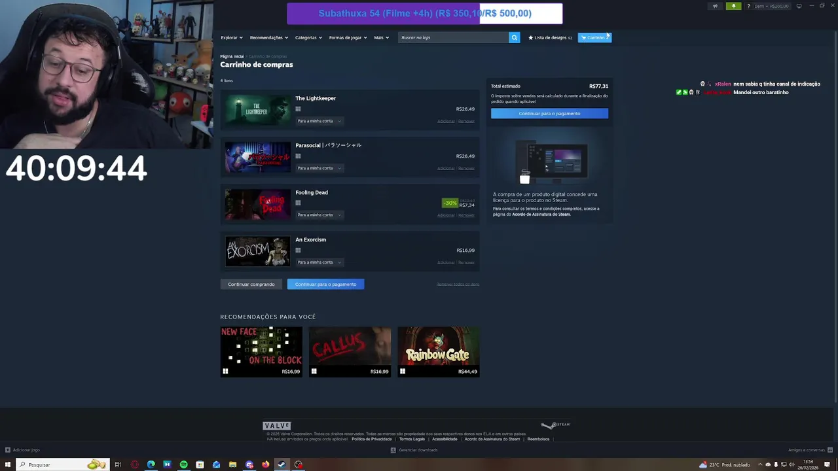Click the Fooling Dead title
The image size is (838, 471).
[312, 192]
